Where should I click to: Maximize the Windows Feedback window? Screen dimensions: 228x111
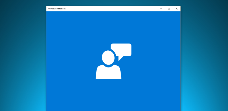point(169,9)
